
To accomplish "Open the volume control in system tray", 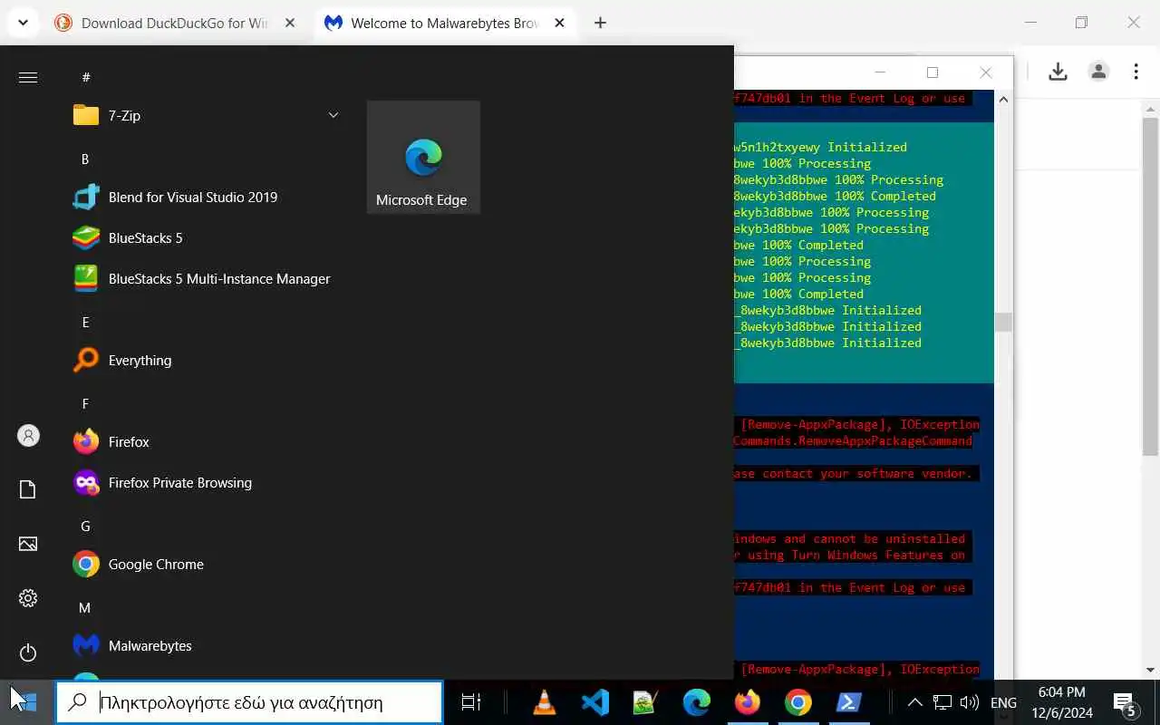I will [x=969, y=702].
